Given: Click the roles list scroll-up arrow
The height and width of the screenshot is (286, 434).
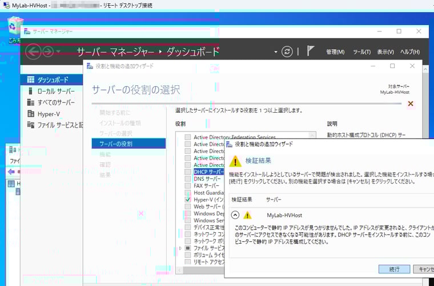Looking at the screenshot, I should (x=312, y=135).
